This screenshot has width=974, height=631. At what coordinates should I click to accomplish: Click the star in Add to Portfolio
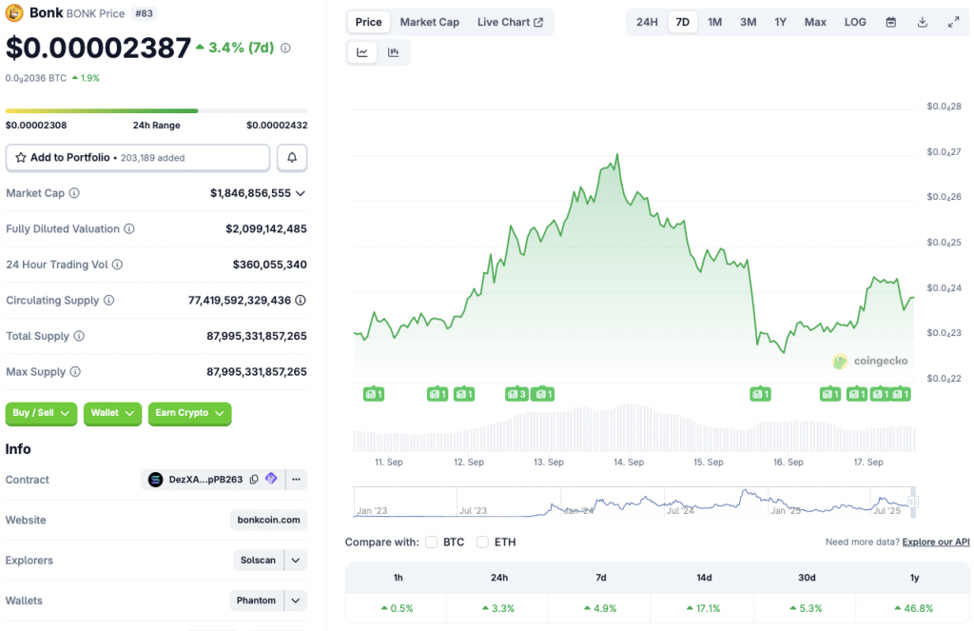click(x=21, y=157)
